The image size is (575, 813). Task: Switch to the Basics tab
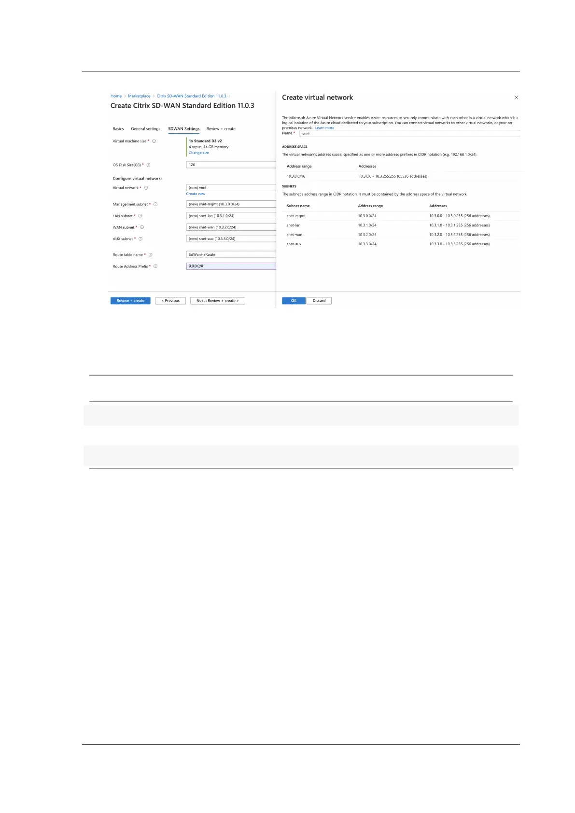(118, 129)
